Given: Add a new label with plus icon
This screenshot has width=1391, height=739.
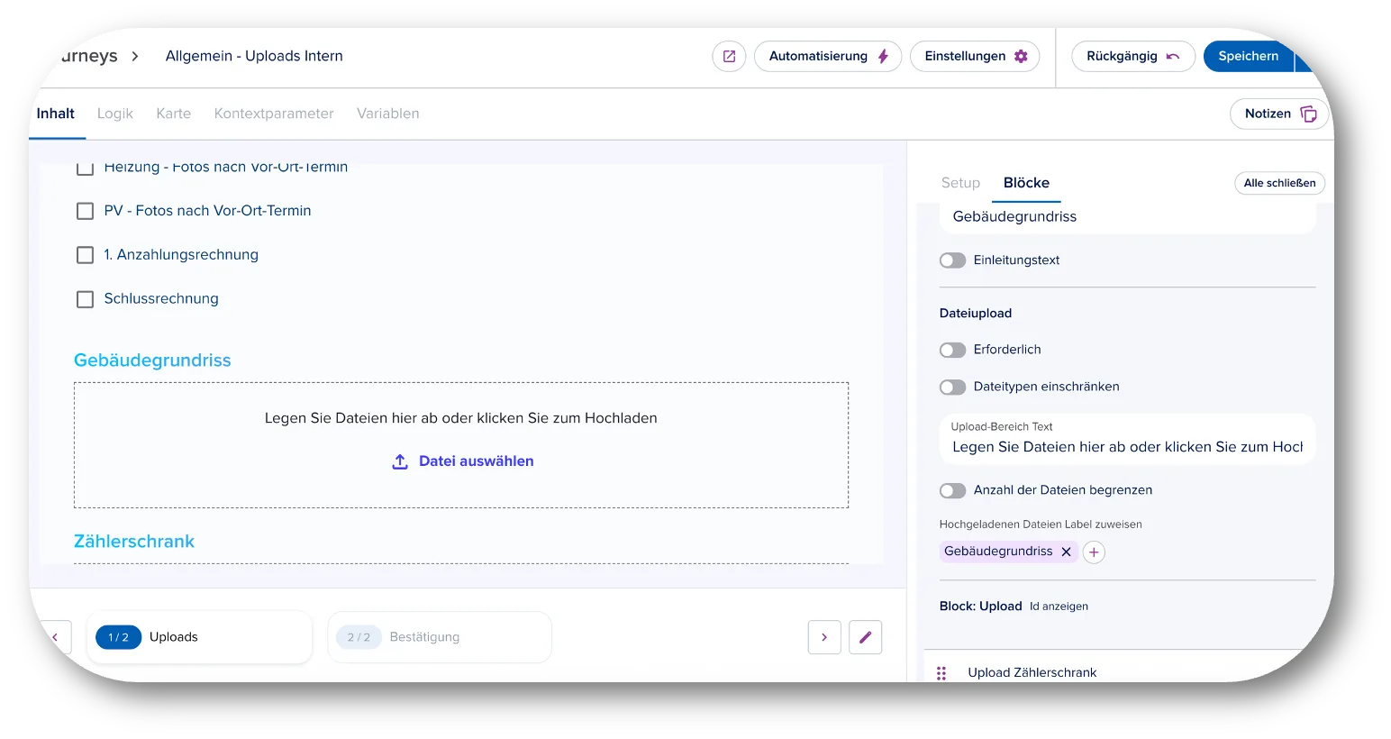Looking at the screenshot, I should (1094, 552).
